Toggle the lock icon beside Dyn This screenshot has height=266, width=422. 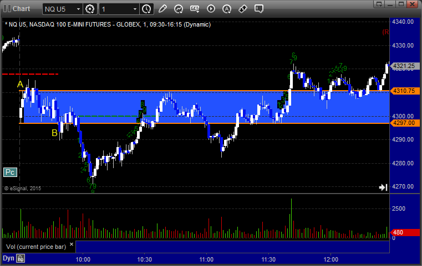pos(21,258)
